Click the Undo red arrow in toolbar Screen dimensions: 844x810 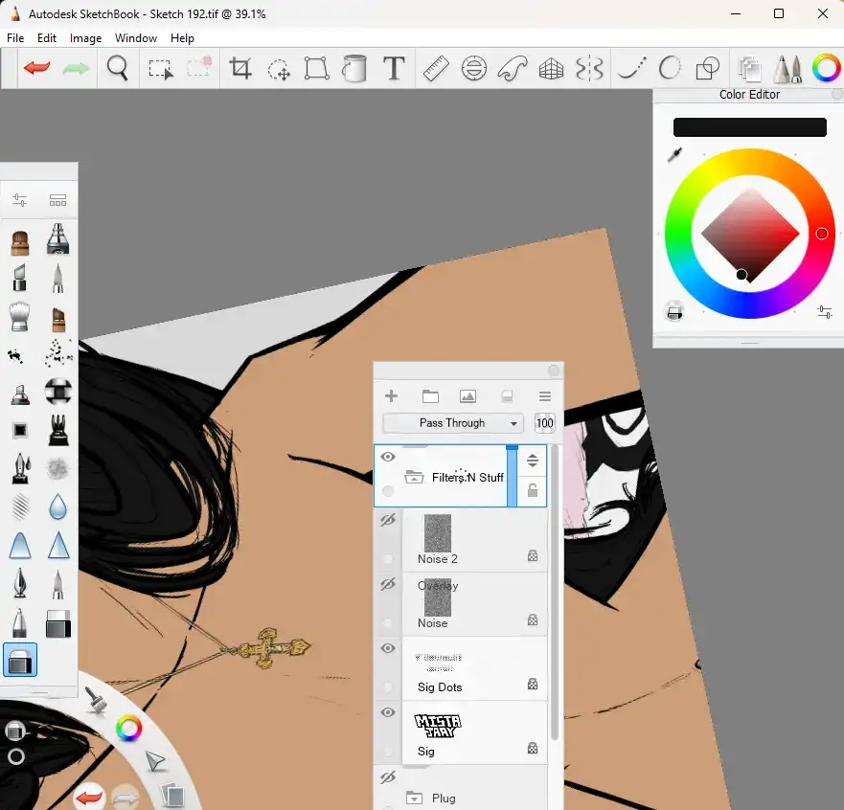point(37,68)
